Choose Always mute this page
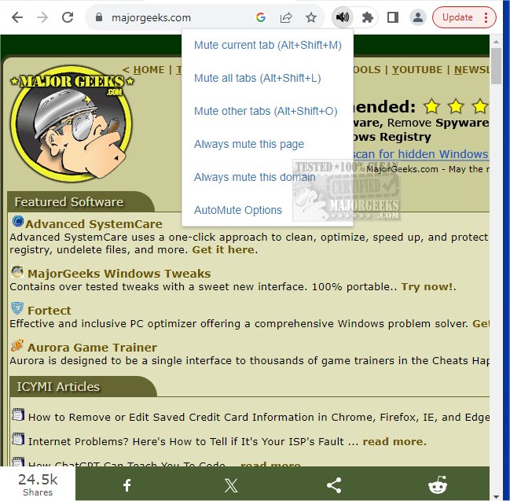The image size is (510, 501). pyautogui.click(x=249, y=144)
